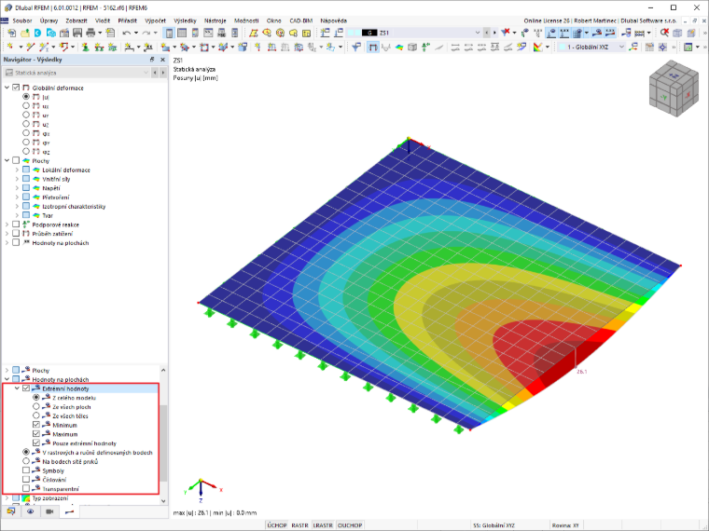This screenshot has width=709, height=531.
Task: Open the 1 - Globální XYZ coordinate dropdown
Action: coord(591,47)
